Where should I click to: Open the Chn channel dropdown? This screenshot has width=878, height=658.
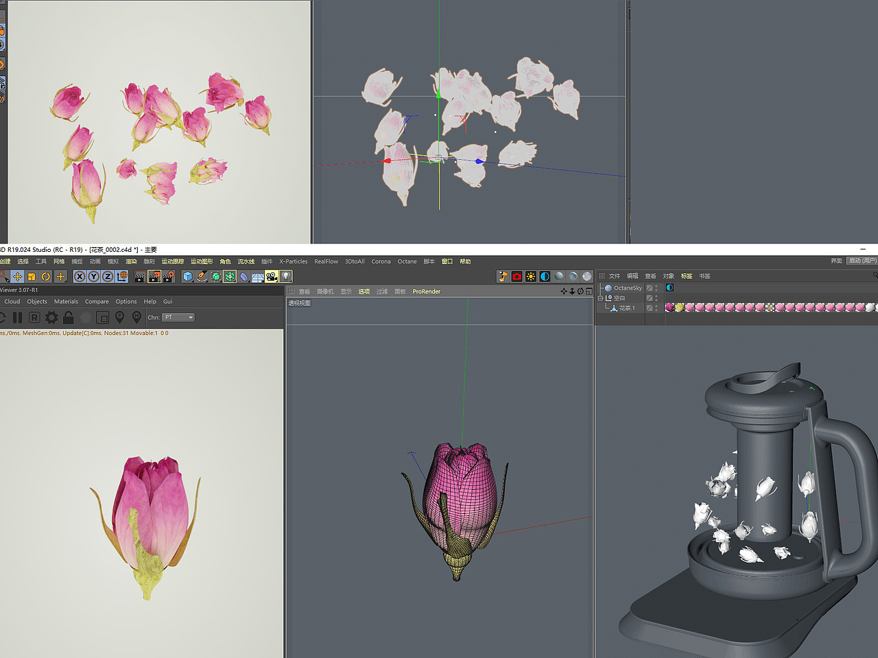tap(178, 317)
